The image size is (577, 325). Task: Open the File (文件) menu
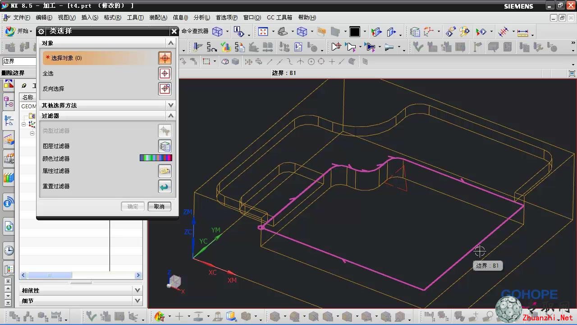point(22,17)
